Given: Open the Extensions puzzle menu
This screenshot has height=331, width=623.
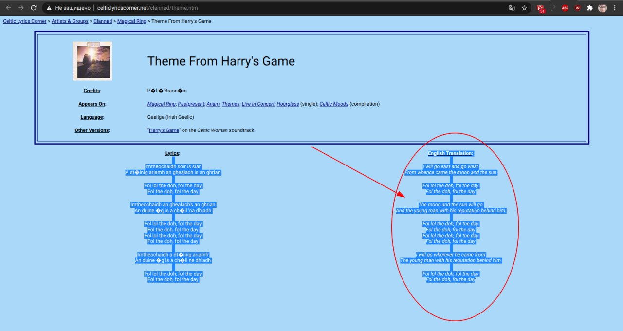Looking at the screenshot, I should pos(590,8).
